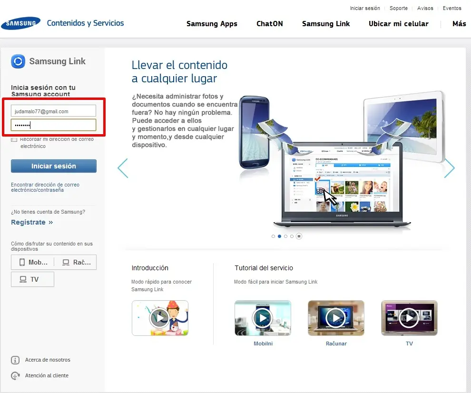The width and height of the screenshot is (471, 393).
Task: Select the first carousel dot
Action: [273, 236]
